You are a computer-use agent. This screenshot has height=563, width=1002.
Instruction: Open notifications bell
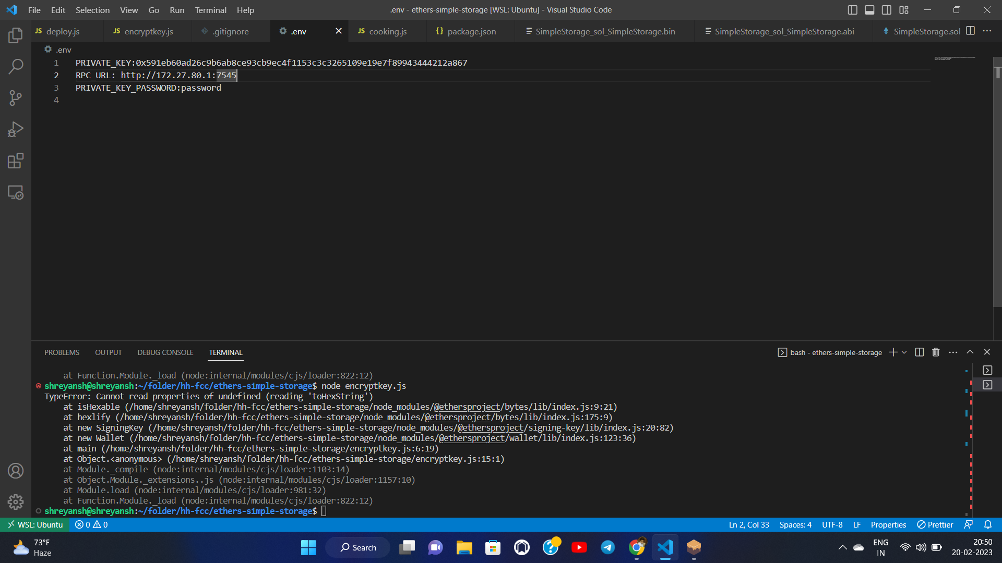pyautogui.click(x=988, y=524)
